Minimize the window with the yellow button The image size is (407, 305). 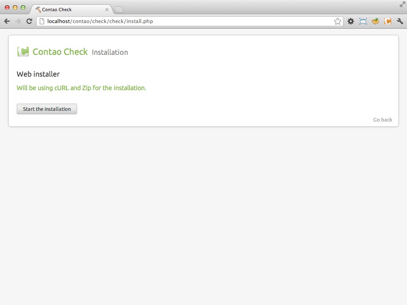point(15,8)
